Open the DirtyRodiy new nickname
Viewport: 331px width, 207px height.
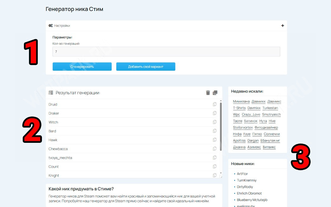(245, 187)
